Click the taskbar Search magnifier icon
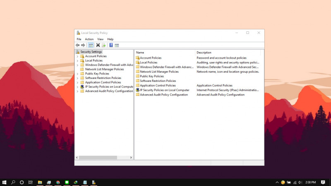Viewport: 331px width, 186px height. [13, 182]
